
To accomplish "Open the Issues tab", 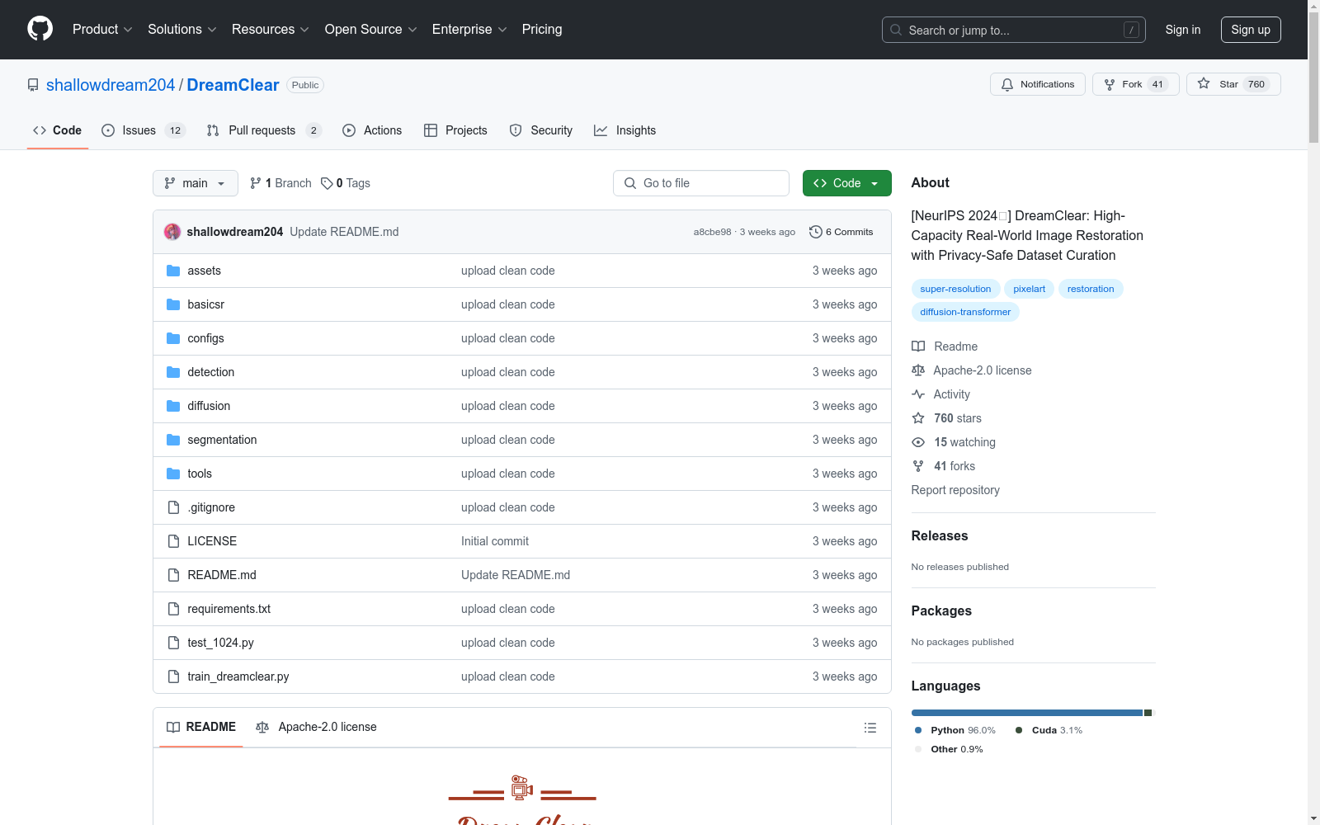I will tap(144, 130).
